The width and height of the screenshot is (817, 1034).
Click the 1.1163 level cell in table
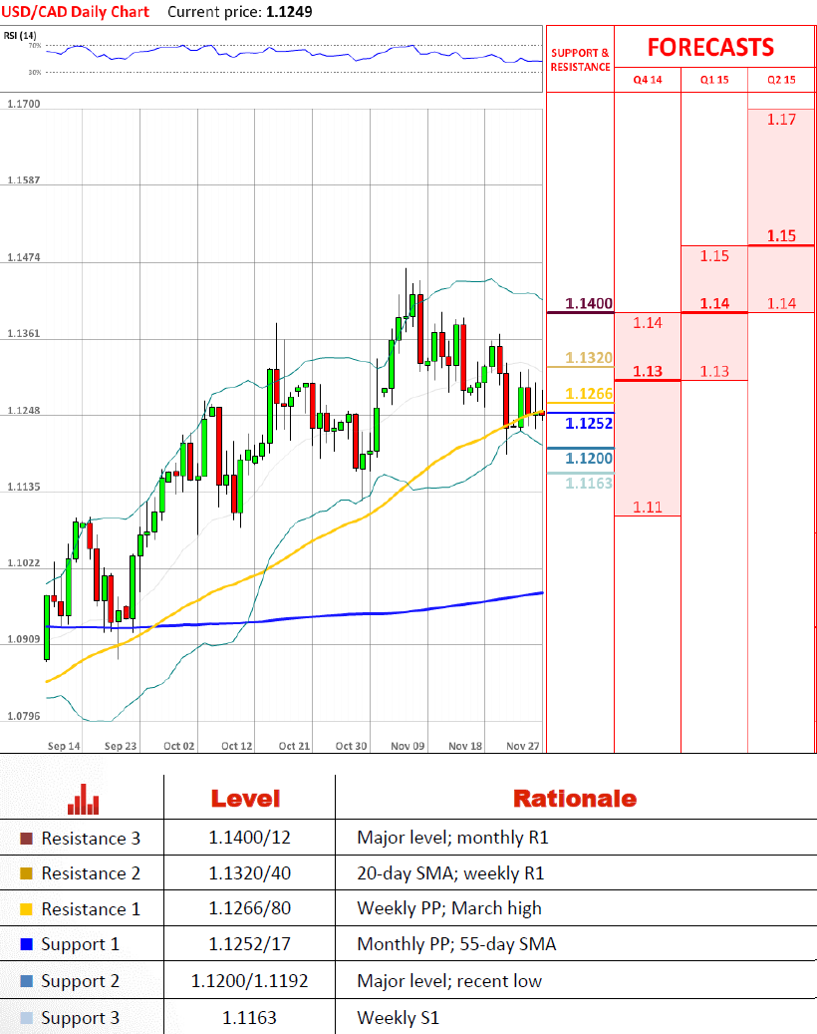tap(250, 1017)
